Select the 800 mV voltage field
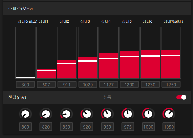Screen dimensions: 193x138 25,127
